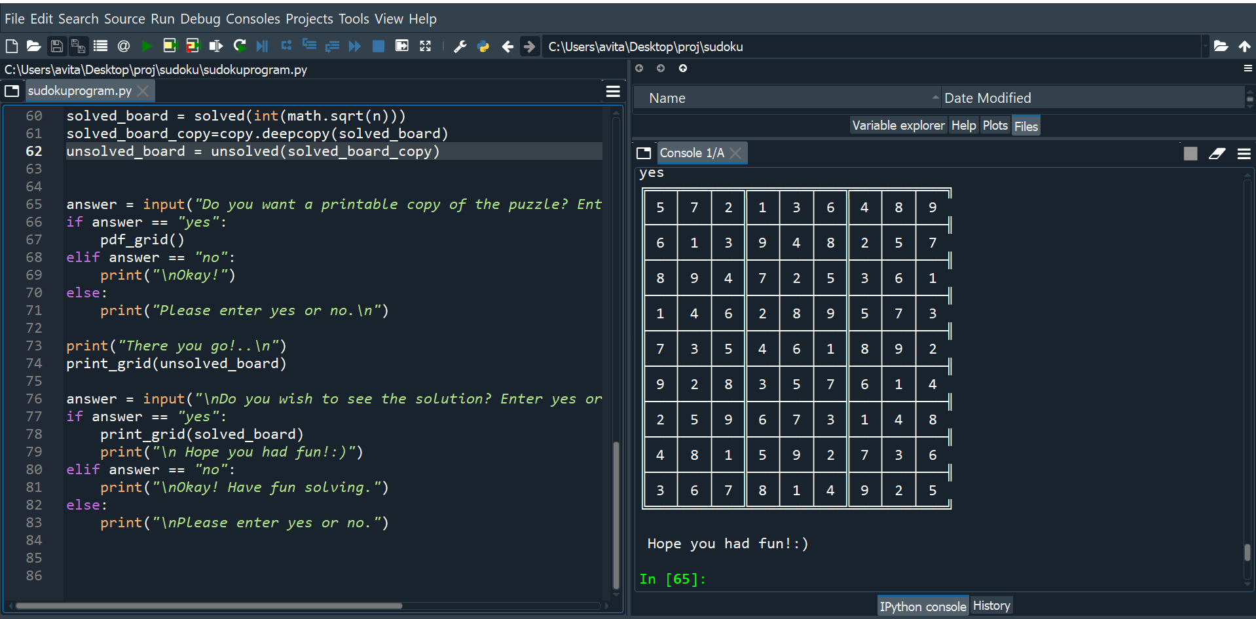Screen dimensions: 1256x619
Task: Click the console vertical scrollbar thumb
Action: pos(1247,552)
